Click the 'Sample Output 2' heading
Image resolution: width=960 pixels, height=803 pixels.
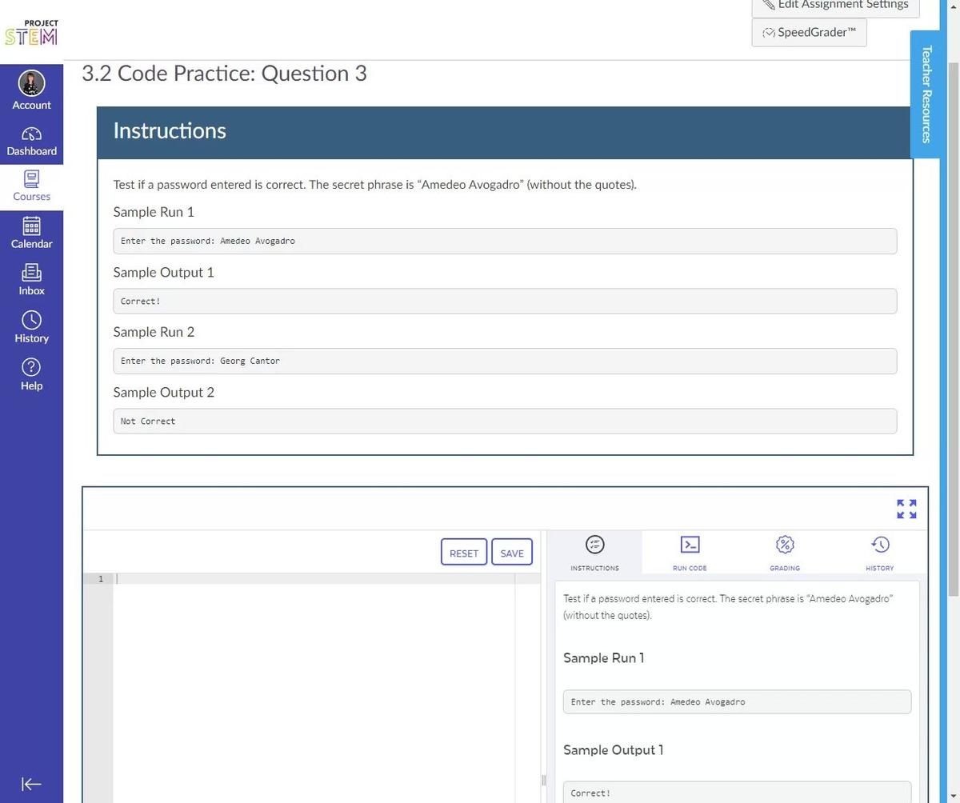[x=163, y=392]
